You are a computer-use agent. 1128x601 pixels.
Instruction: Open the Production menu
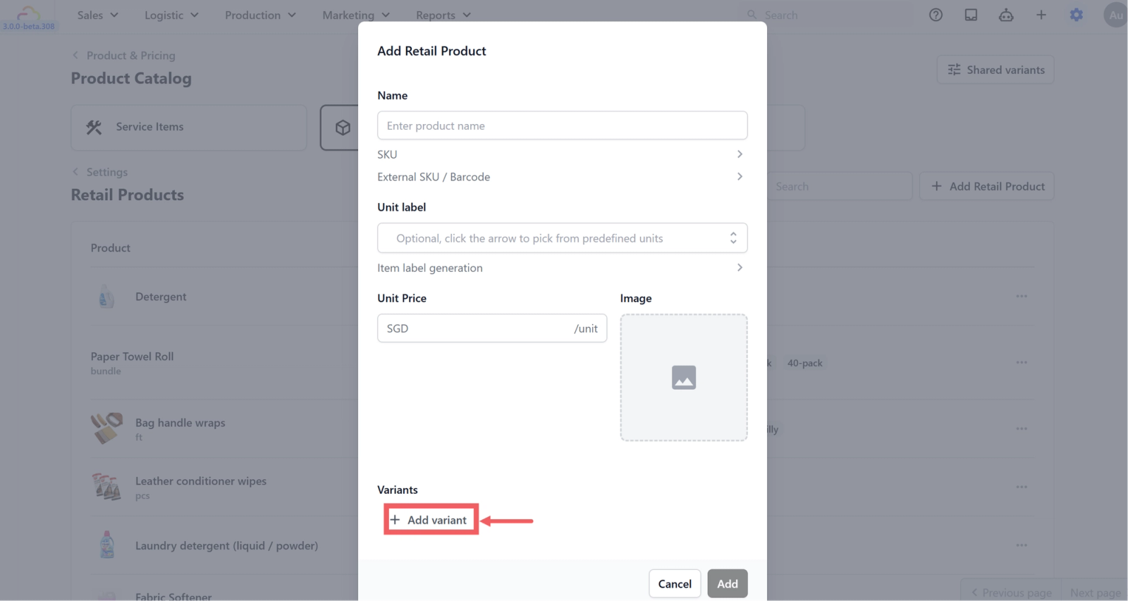260,15
